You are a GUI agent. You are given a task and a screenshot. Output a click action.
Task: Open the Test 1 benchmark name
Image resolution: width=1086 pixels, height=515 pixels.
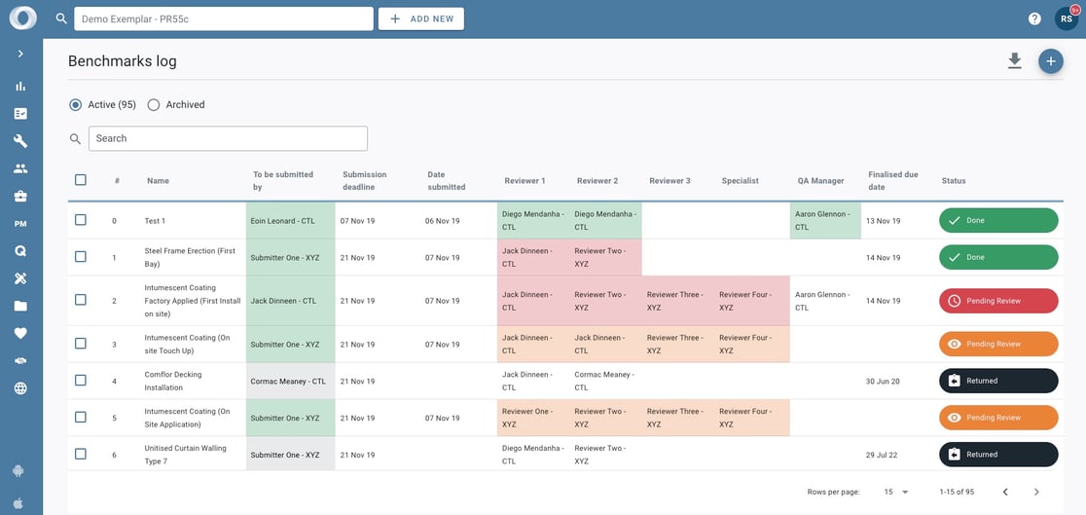pyautogui.click(x=155, y=221)
